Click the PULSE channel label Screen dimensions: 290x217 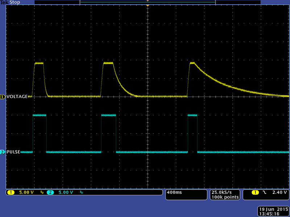pos(13,152)
